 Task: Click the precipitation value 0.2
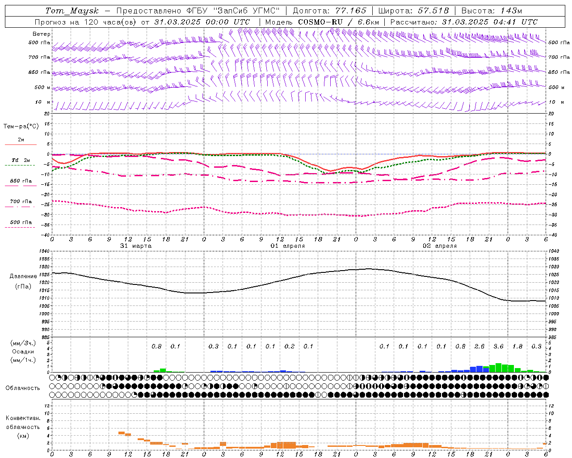[290, 347]
